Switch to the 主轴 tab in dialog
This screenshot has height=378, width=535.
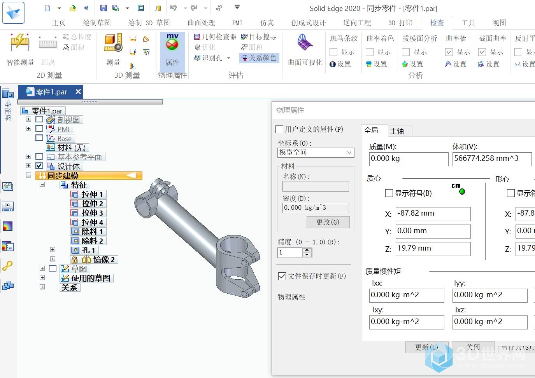point(397,131)
